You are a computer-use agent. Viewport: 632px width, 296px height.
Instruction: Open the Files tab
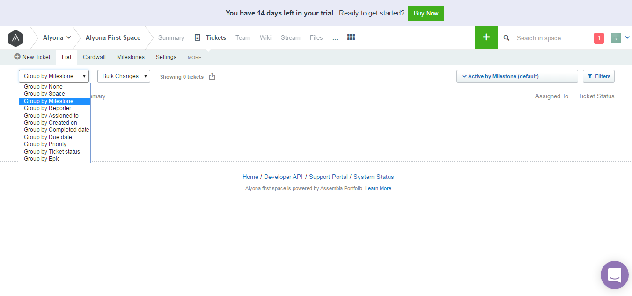coord(316,37)
